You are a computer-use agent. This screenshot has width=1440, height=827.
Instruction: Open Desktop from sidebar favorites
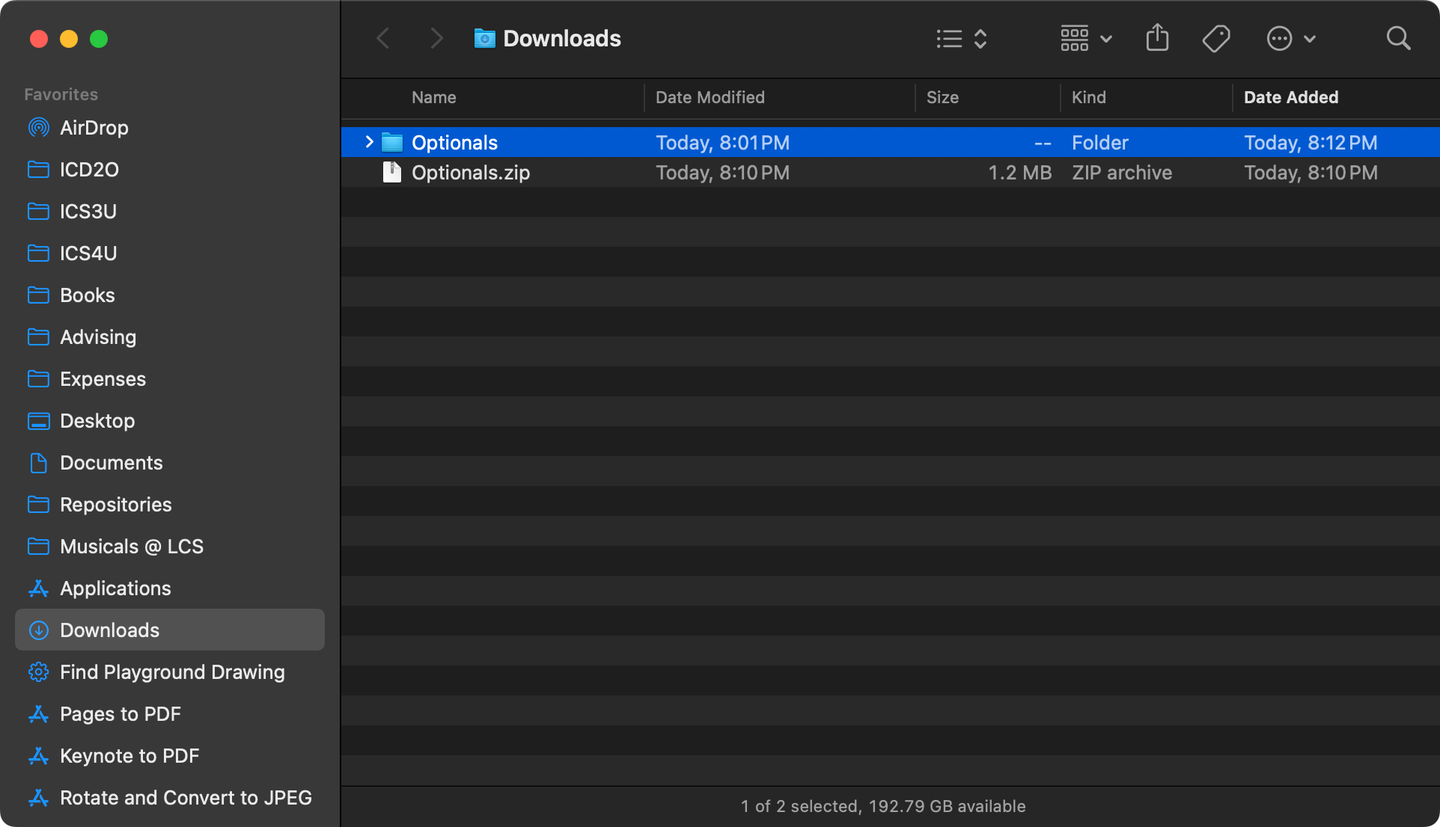coord(97,421)
